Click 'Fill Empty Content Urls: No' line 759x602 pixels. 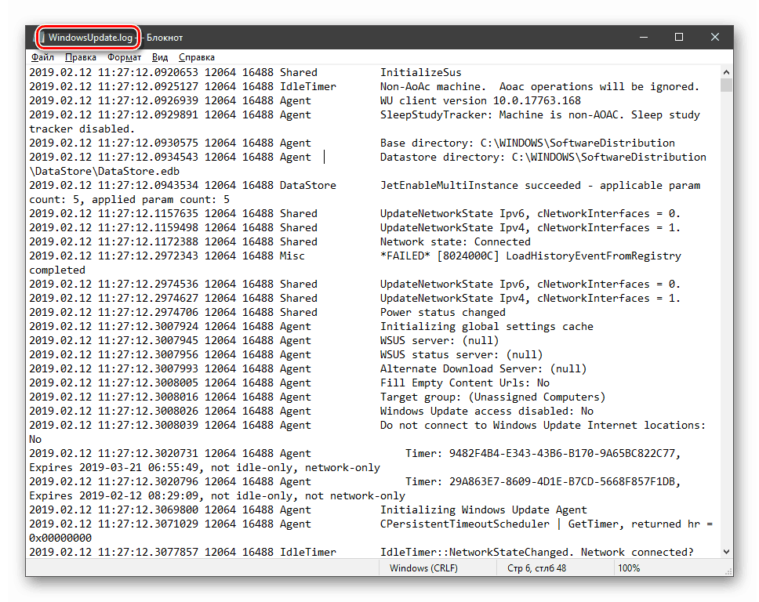(x=465, y=383)
